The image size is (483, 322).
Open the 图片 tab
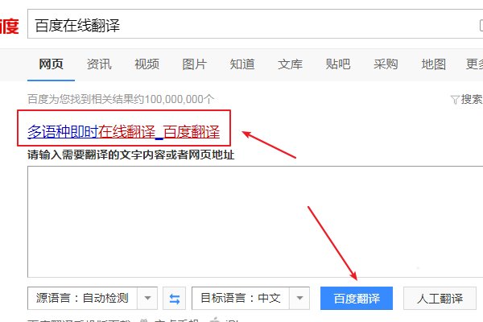194,64
